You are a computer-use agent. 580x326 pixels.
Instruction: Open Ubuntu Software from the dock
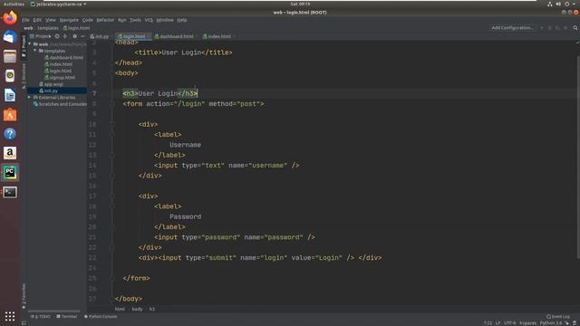(10, 115)
